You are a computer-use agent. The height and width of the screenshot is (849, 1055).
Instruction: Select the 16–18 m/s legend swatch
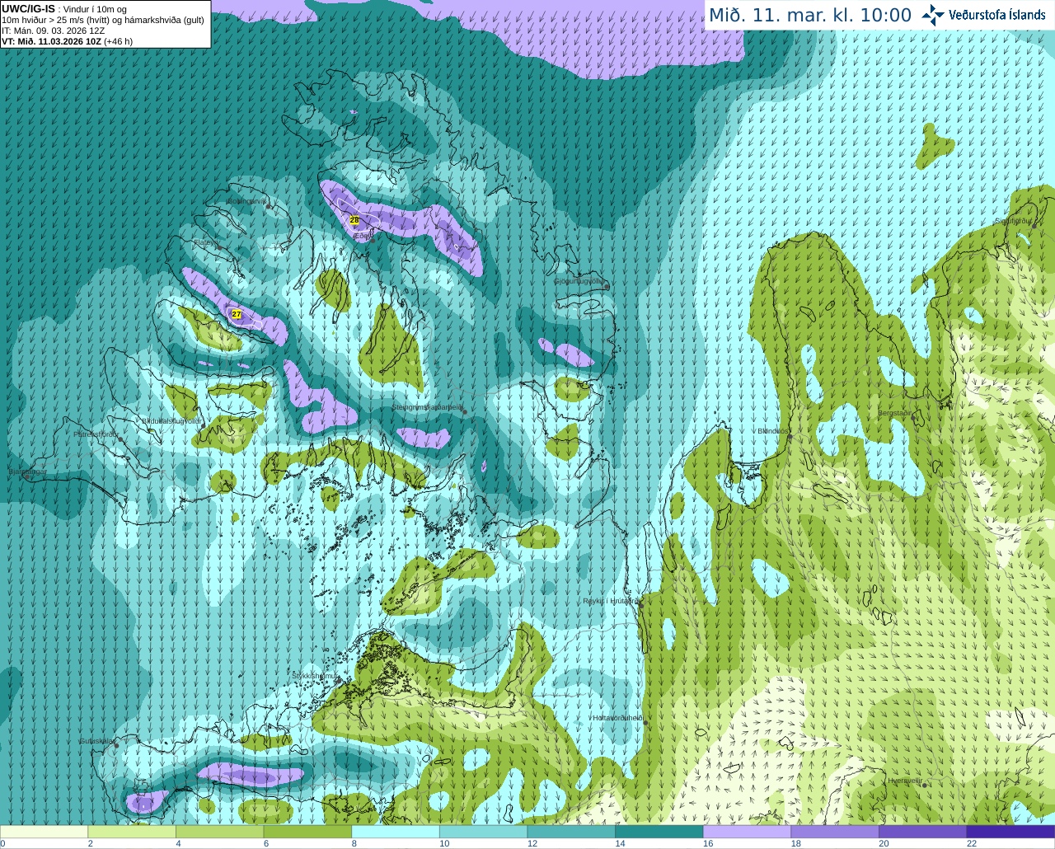747,832
